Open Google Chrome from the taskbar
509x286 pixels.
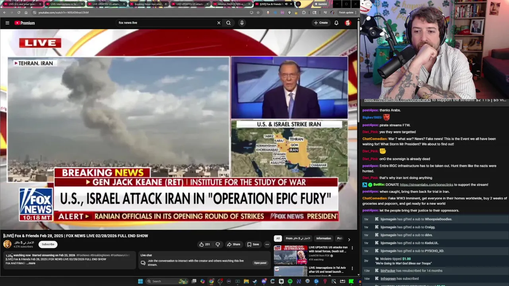(x=211, y=281)
